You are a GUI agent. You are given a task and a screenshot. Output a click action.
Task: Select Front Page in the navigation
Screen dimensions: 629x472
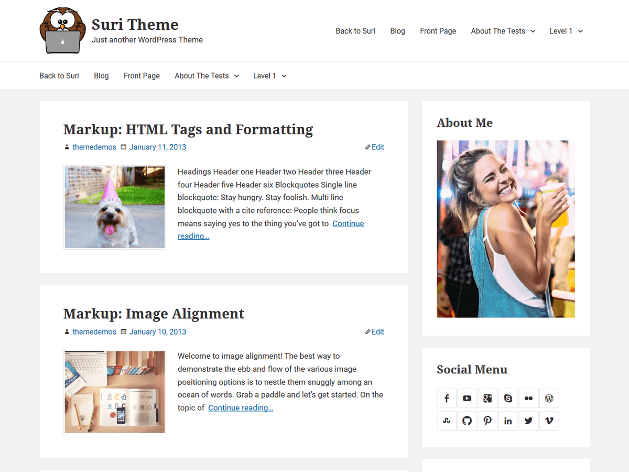(142, 76)
